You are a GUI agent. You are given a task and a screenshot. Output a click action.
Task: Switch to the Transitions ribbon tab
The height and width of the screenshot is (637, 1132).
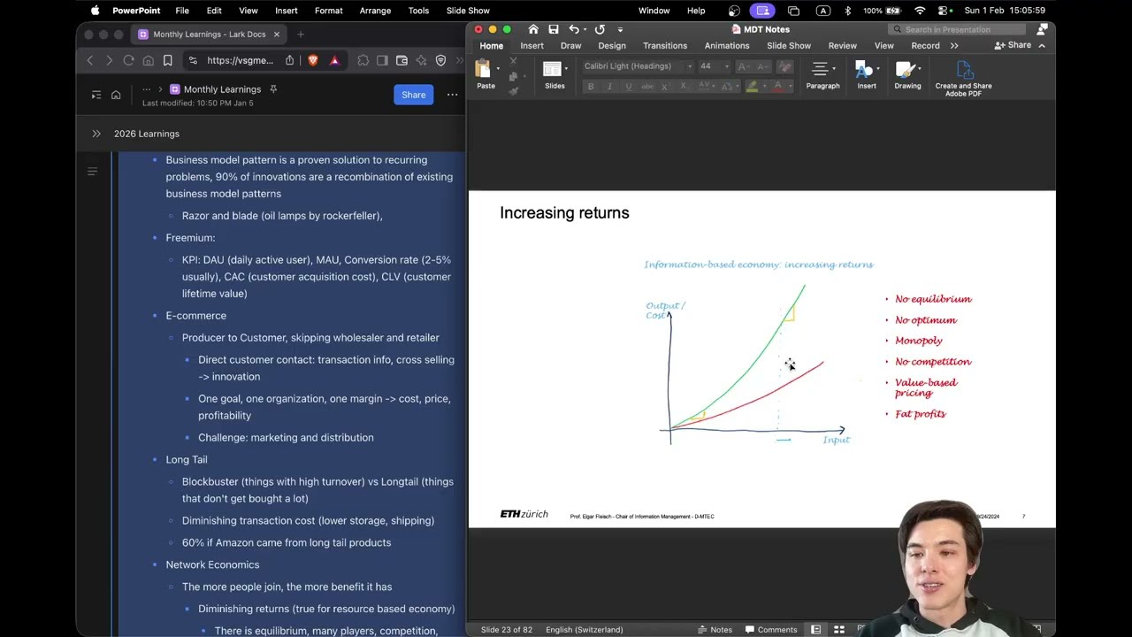coord(664,46)
